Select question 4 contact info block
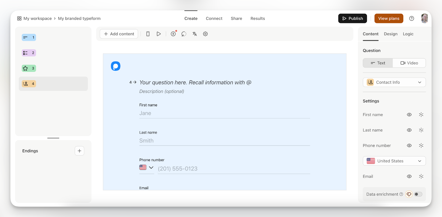This screenshot has height=217, width=442. pyautogui.click(x=53, y=84)
